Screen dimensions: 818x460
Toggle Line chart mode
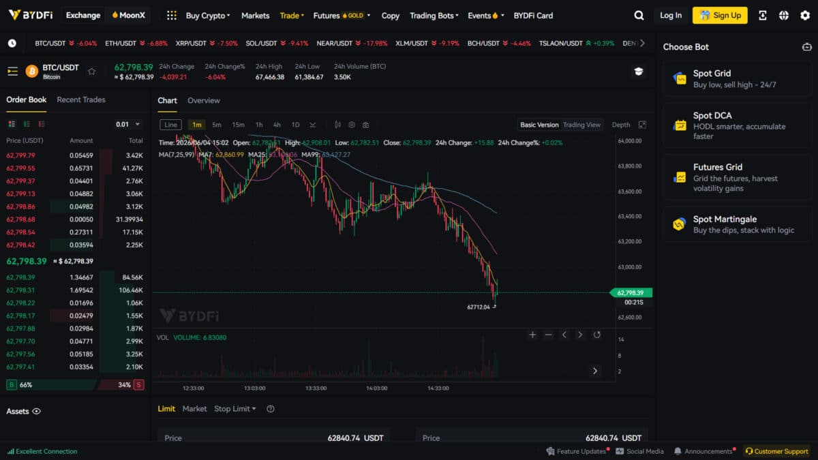pyautogui.click(x=170, y=125)
